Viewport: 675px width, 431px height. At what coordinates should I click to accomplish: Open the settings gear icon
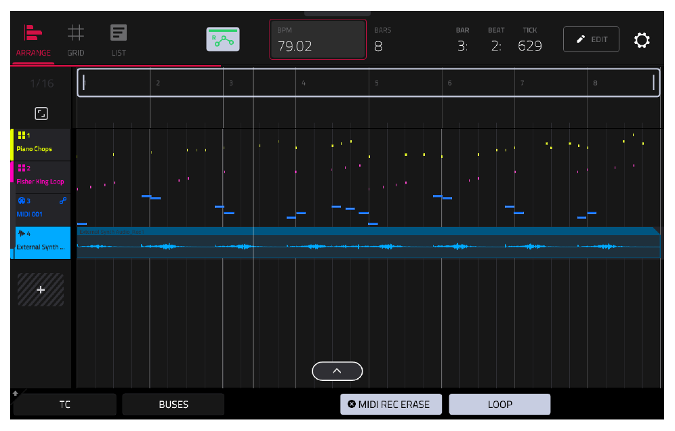641,40
